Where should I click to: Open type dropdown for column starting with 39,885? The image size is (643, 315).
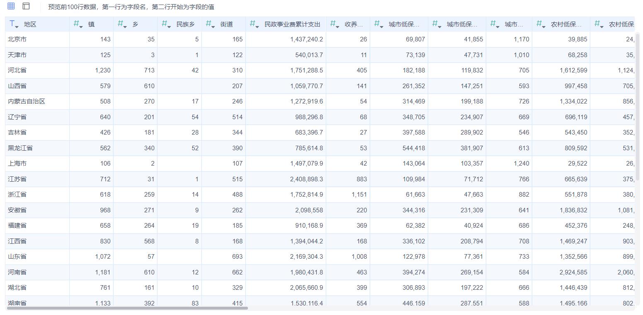click(x=541, y=24)
